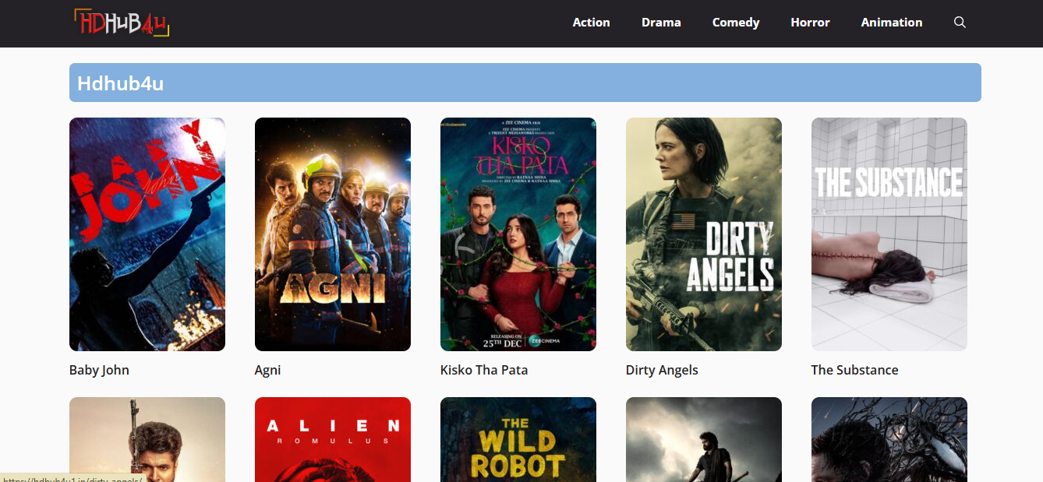Click the HDHub4u logo
Screen dimensions: 1043x482
pyautogui.click(x=121, y=23)
